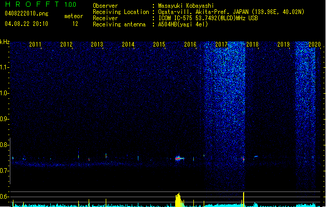Click the 2014 time marker
The width and height of the screenshot is (326, 207).
128,45
